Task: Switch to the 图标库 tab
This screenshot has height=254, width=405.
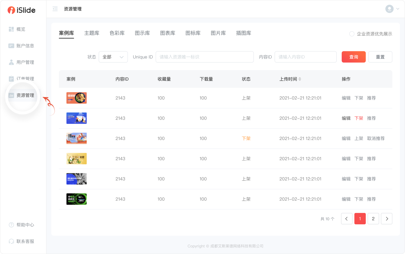Action: point(193,33)
